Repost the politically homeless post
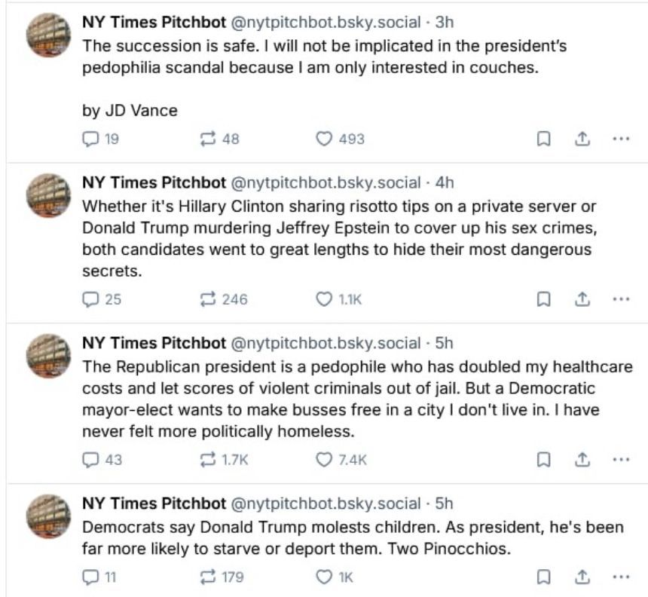 206,459
